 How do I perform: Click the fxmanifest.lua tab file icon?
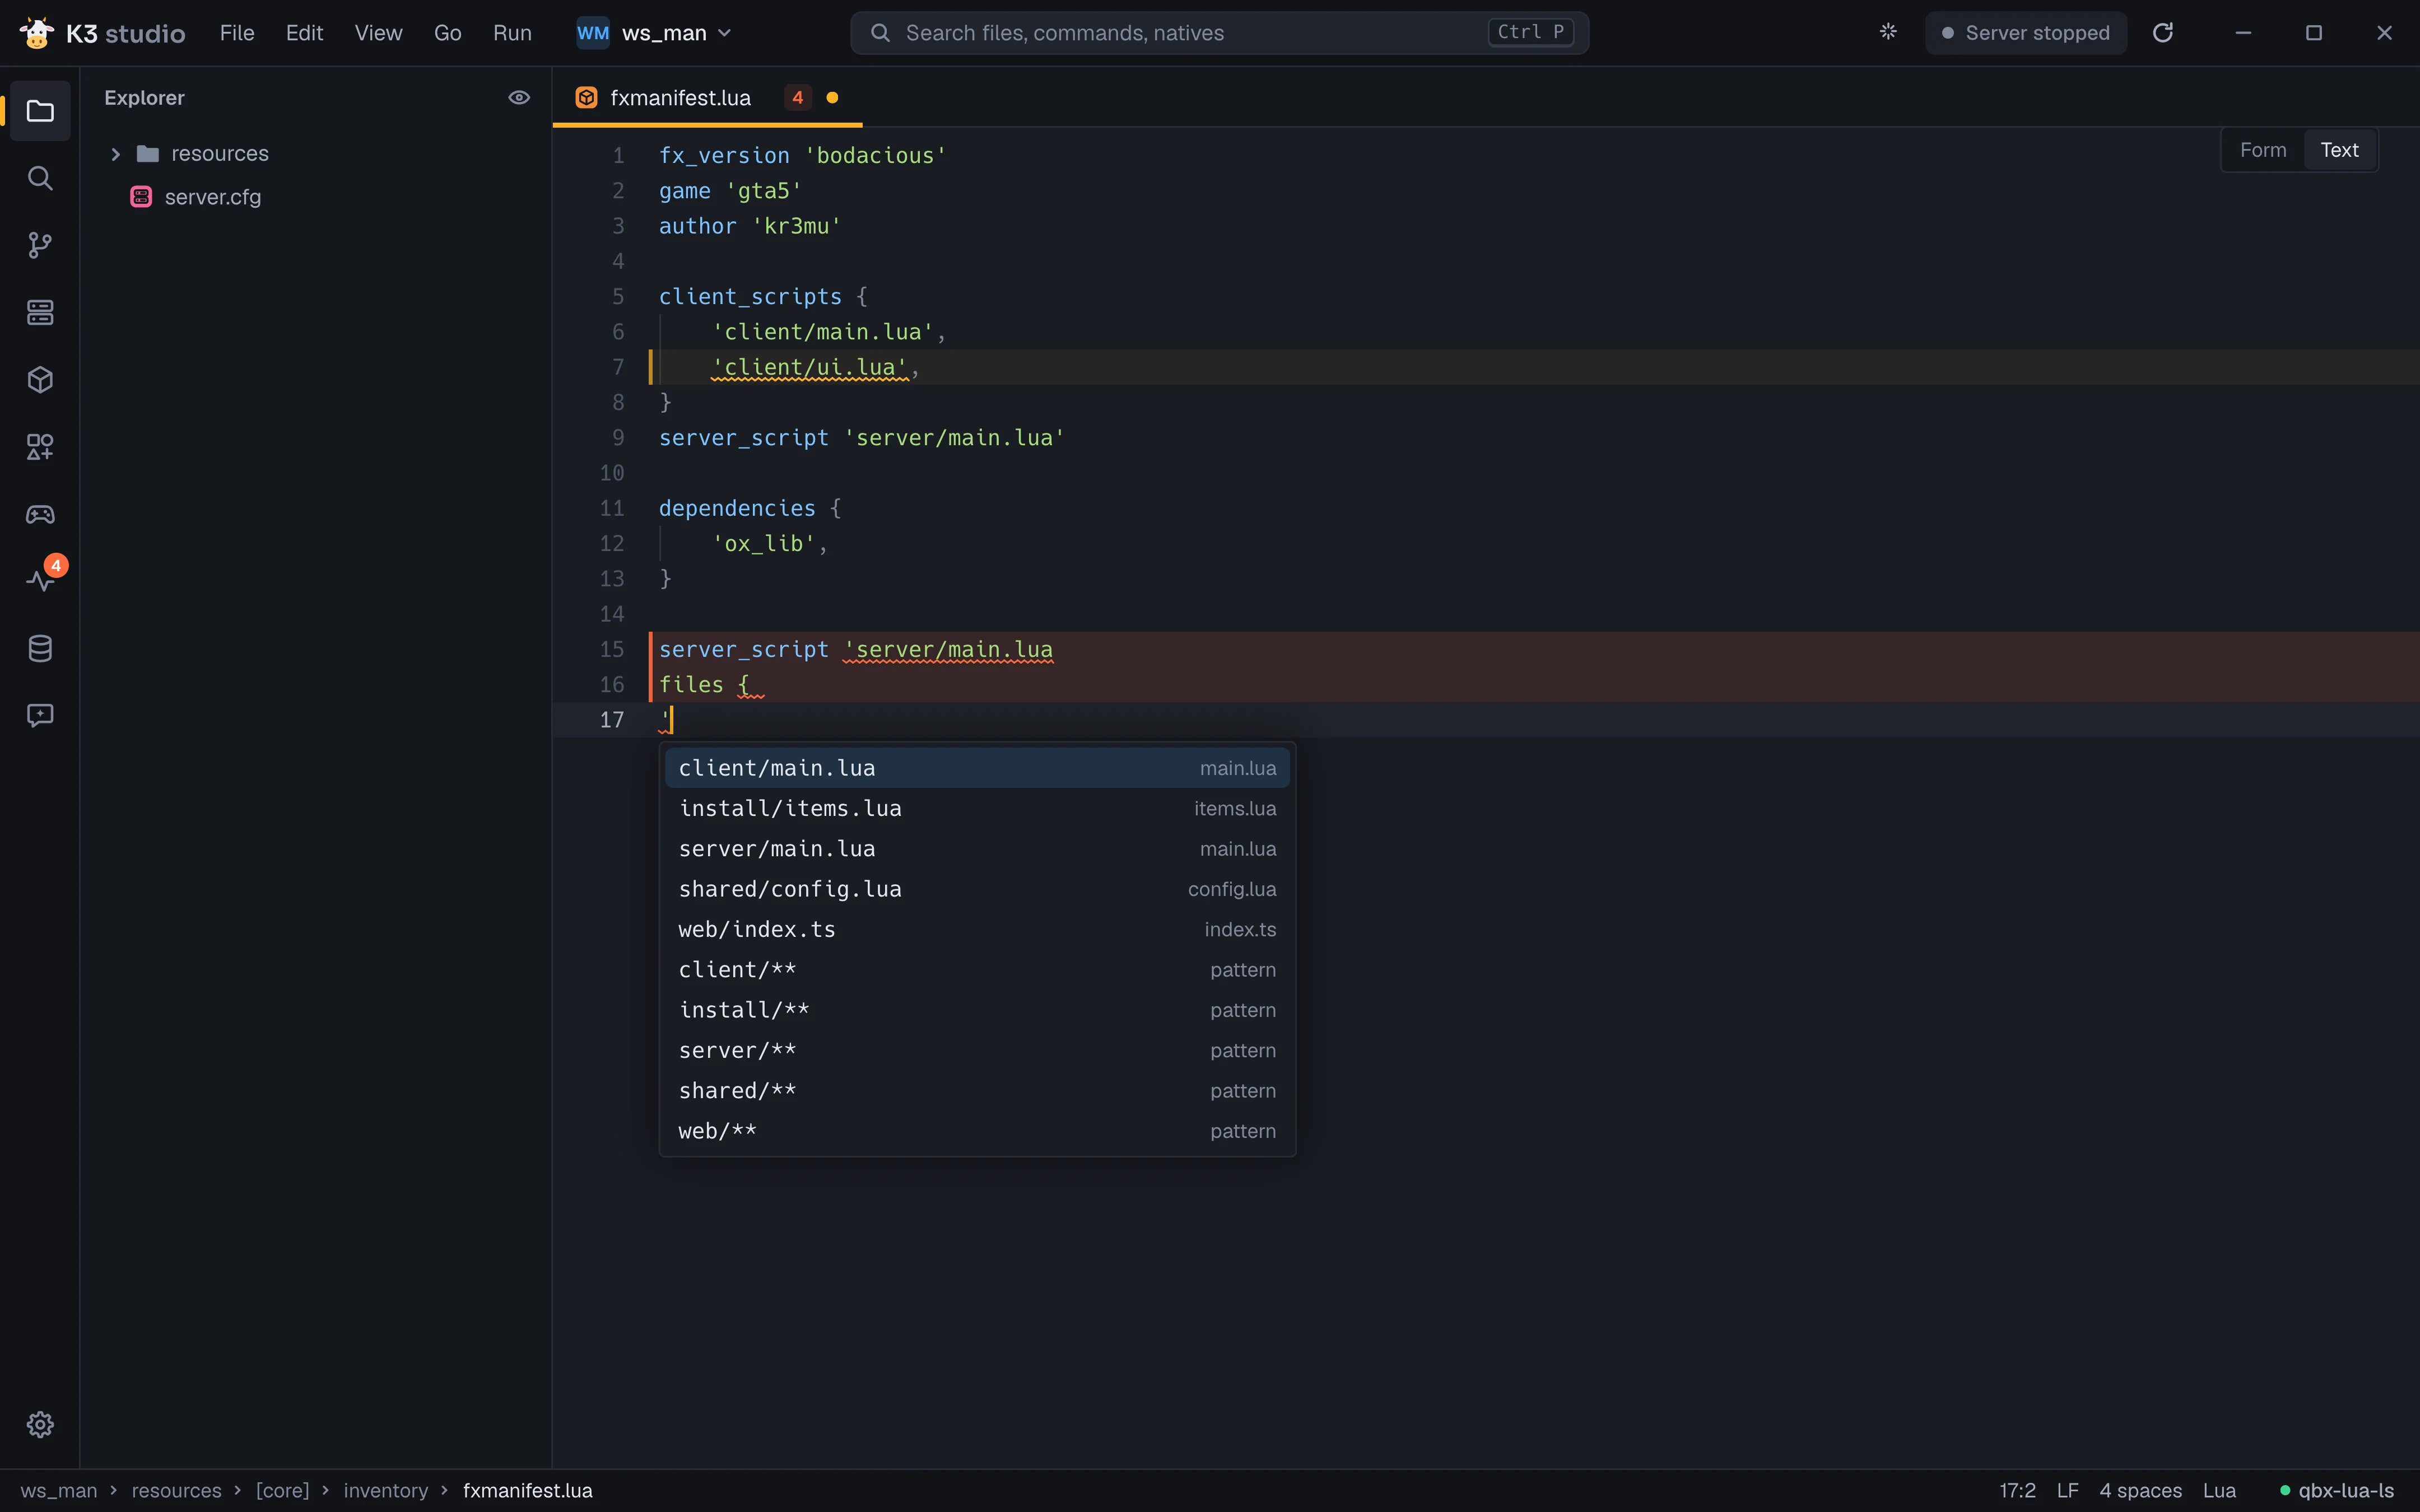(x=587, y=97)
